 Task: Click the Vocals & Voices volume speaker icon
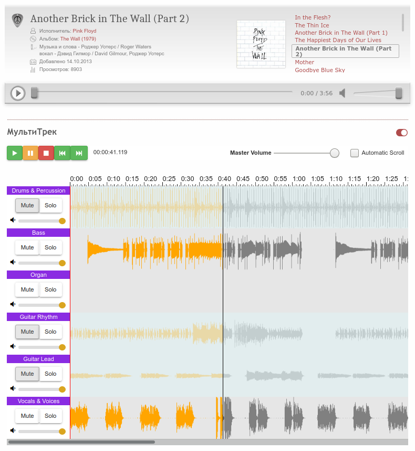(13, 430)
